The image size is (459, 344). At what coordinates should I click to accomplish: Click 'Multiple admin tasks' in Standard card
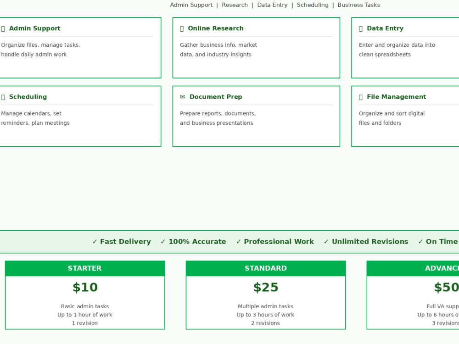click(x=265, y=306)
